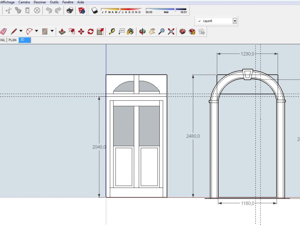Open the Model Info dialog icon
The width and height of the screenshot is (300, 225).
[81, 10]
